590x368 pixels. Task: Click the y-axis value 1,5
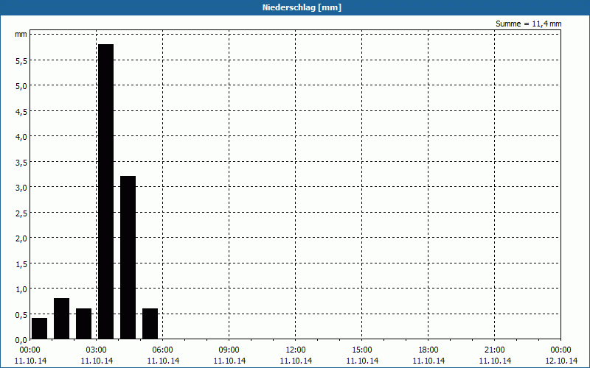click(21, 264)
